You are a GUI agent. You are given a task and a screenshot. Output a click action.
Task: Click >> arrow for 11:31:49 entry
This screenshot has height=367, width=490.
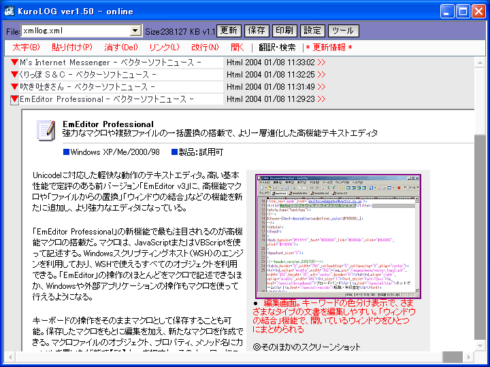point(321,87)
